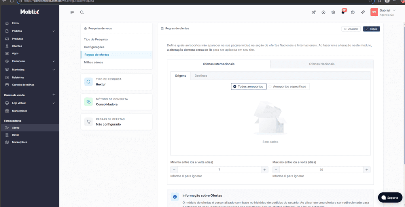
Task: Increase Mínimo entre ida e volta days
Action: point(265,170)
